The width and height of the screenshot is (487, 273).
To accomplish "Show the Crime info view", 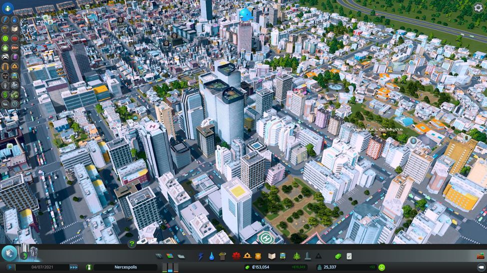I will [x=5, y=76].
